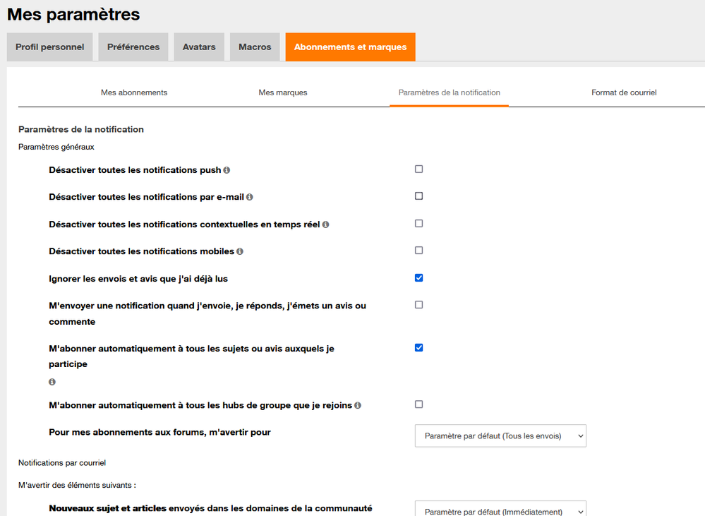
Task: Switch to Profil personnel tab
Action: point(49,47)
